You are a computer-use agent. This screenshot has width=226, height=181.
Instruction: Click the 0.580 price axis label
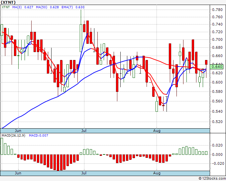[x=217, y=91]
